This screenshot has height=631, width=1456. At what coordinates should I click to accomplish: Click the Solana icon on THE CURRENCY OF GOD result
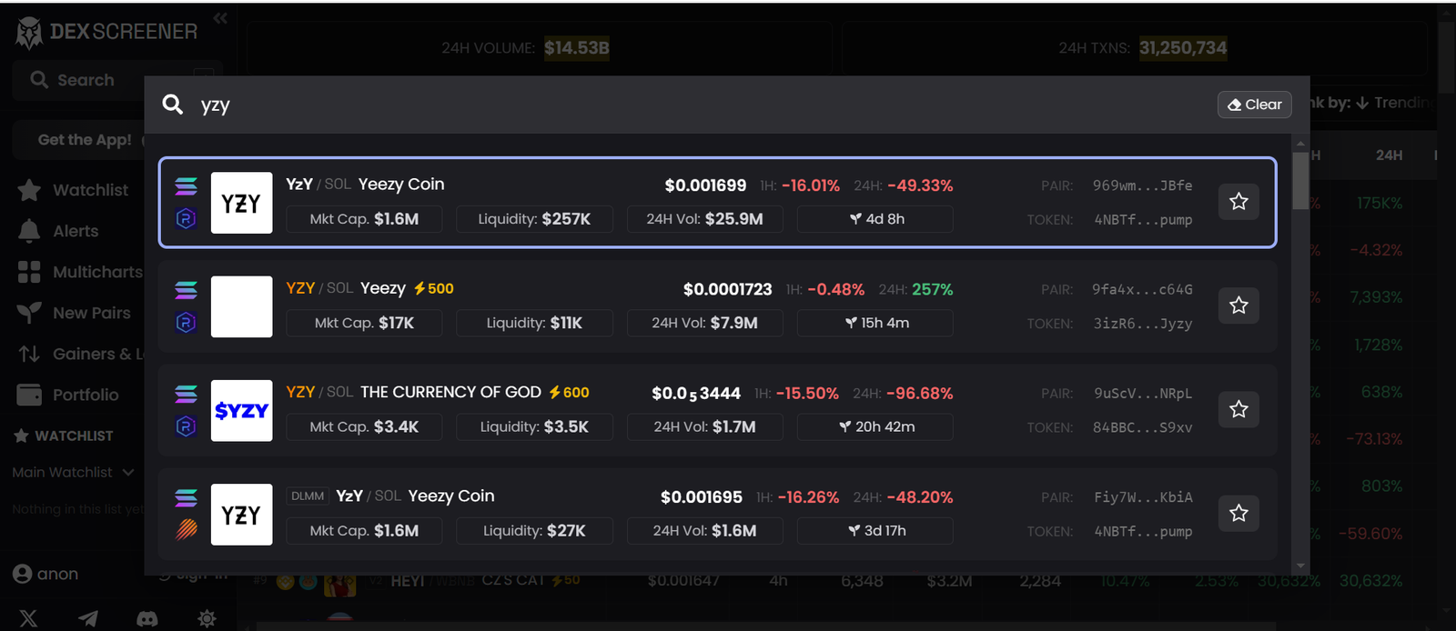coord(186,394)
